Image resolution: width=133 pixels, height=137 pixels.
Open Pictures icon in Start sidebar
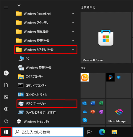(x=6, y=97)
